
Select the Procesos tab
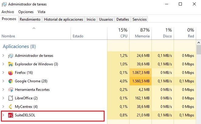pos(9,19)
